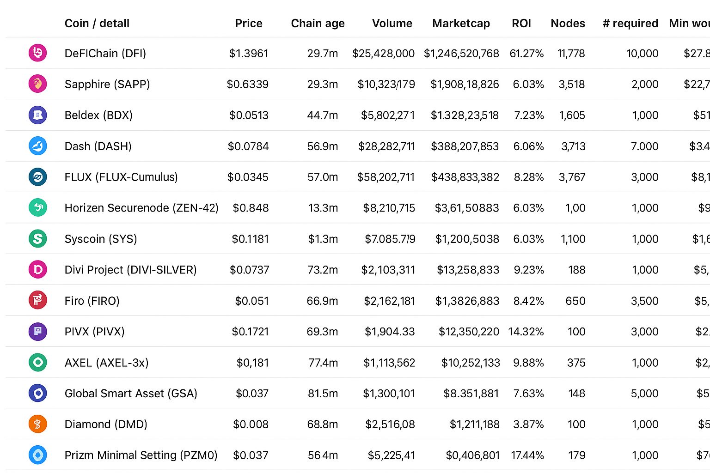Click the PIVX purple coin icon
Viewport: 710px width, 473px height.
[38, 332]
